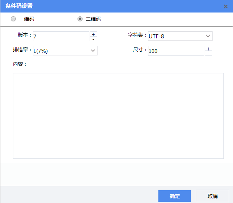
Task: Select the 一维码 radio button
Action: 13,19
